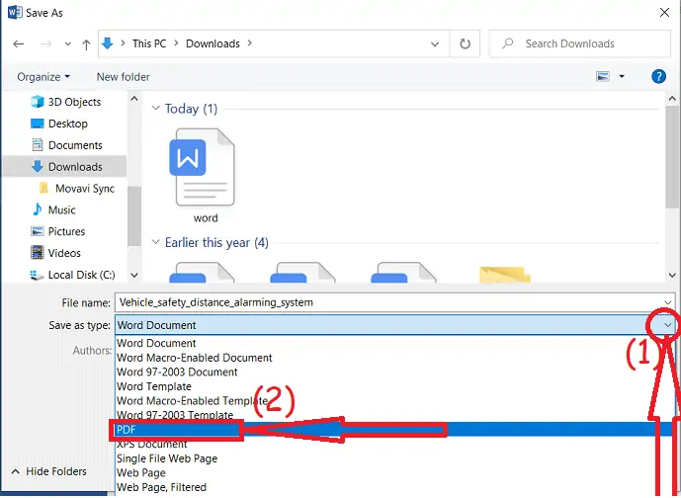Choose XPS Document type
The height and width of the screenshot is (498, 681).
pos(395,444)
